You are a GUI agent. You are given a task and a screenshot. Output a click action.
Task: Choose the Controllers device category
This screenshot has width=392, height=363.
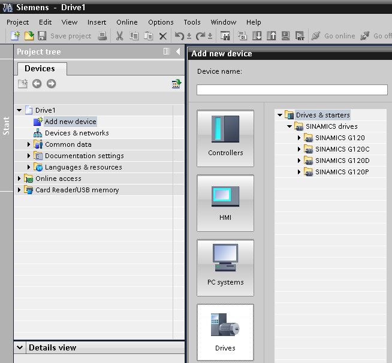tap(225, 138)
